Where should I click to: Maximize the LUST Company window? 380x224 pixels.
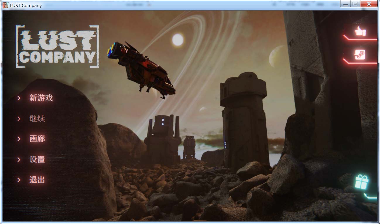(x=355, y=4)
